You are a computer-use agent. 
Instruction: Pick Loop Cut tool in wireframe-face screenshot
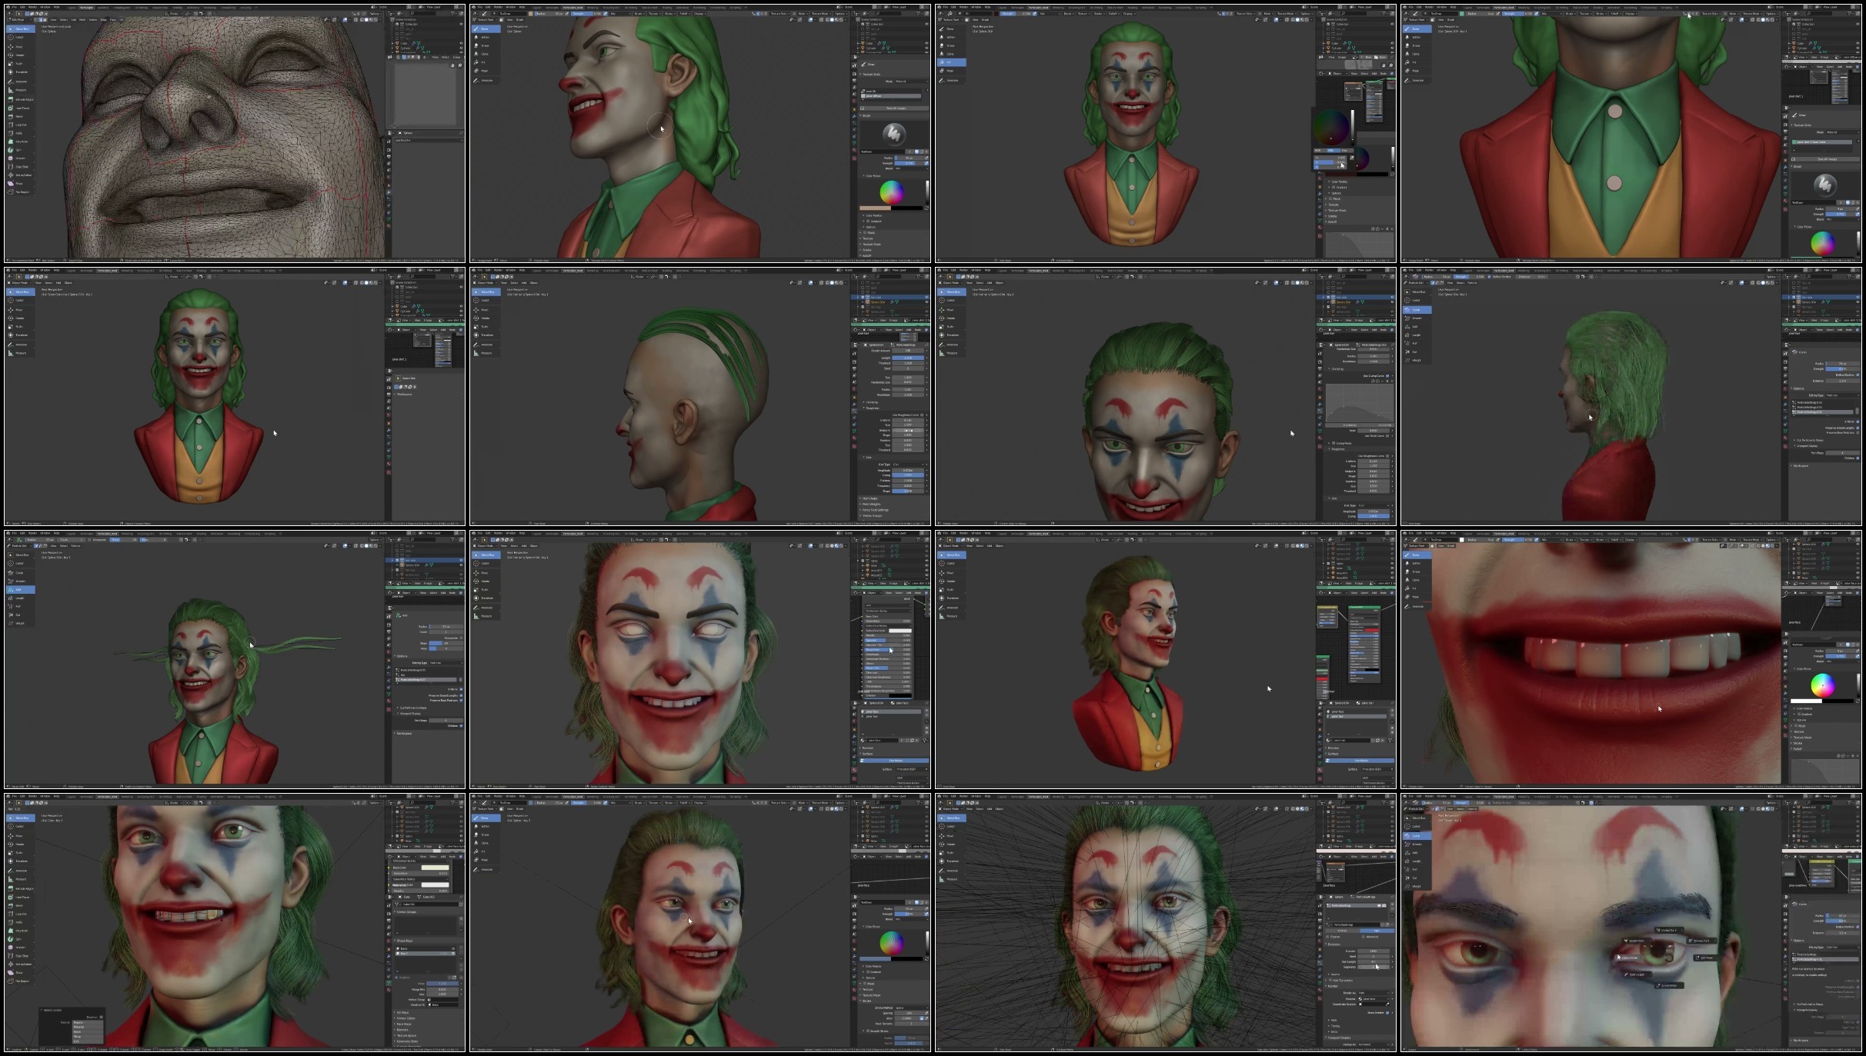click(x=20, y=125)
